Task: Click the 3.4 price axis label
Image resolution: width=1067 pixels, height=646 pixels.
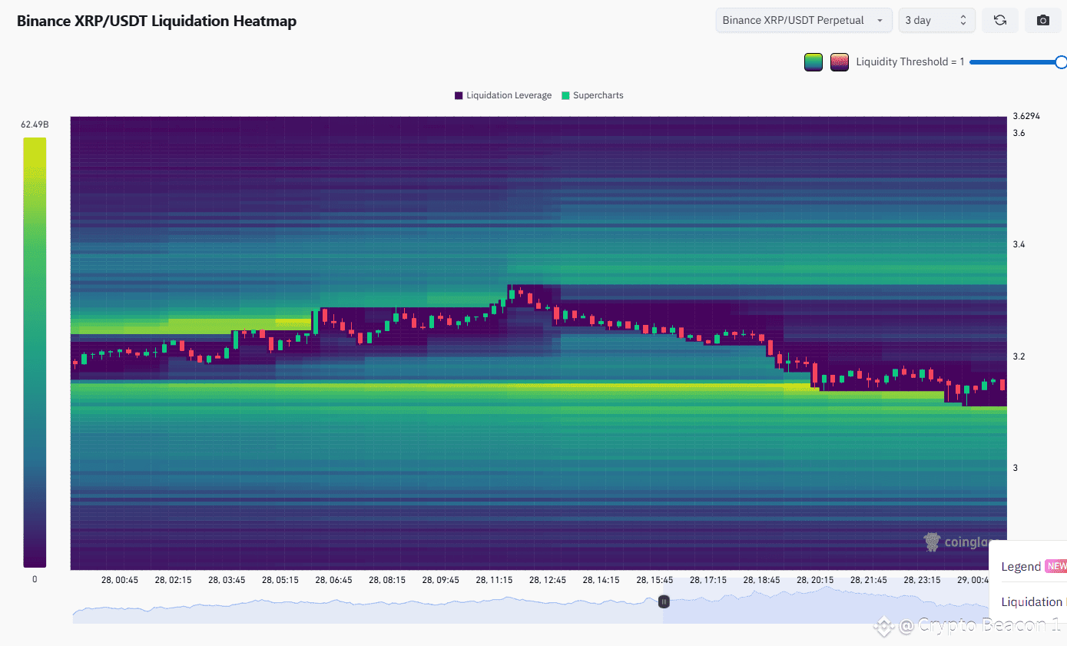Action: click(x=1019, y=244)
